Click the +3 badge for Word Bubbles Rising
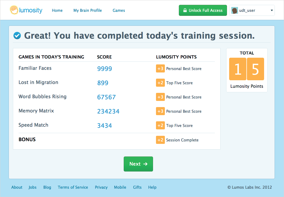 click(160, 97)
